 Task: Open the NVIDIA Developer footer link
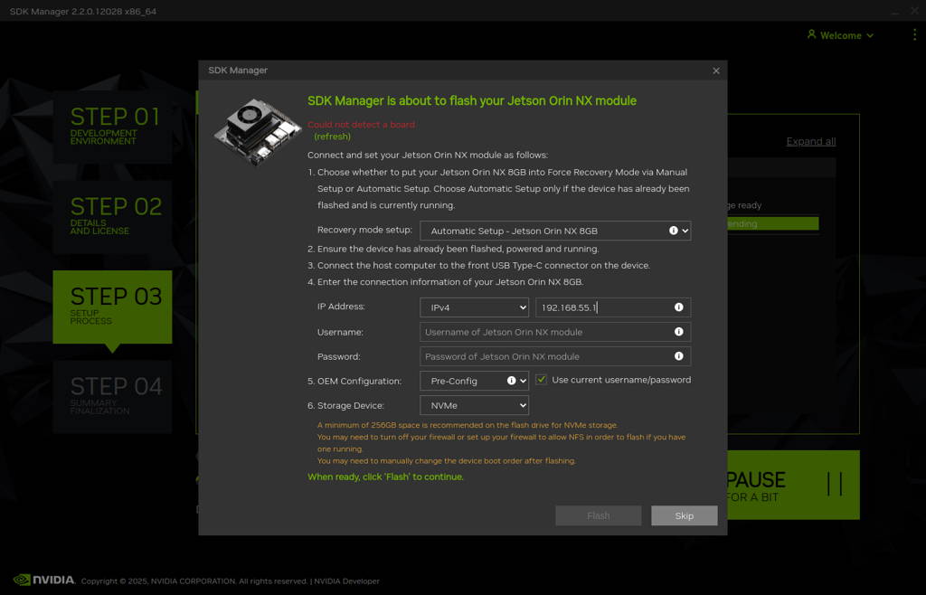tap(346, 581)
